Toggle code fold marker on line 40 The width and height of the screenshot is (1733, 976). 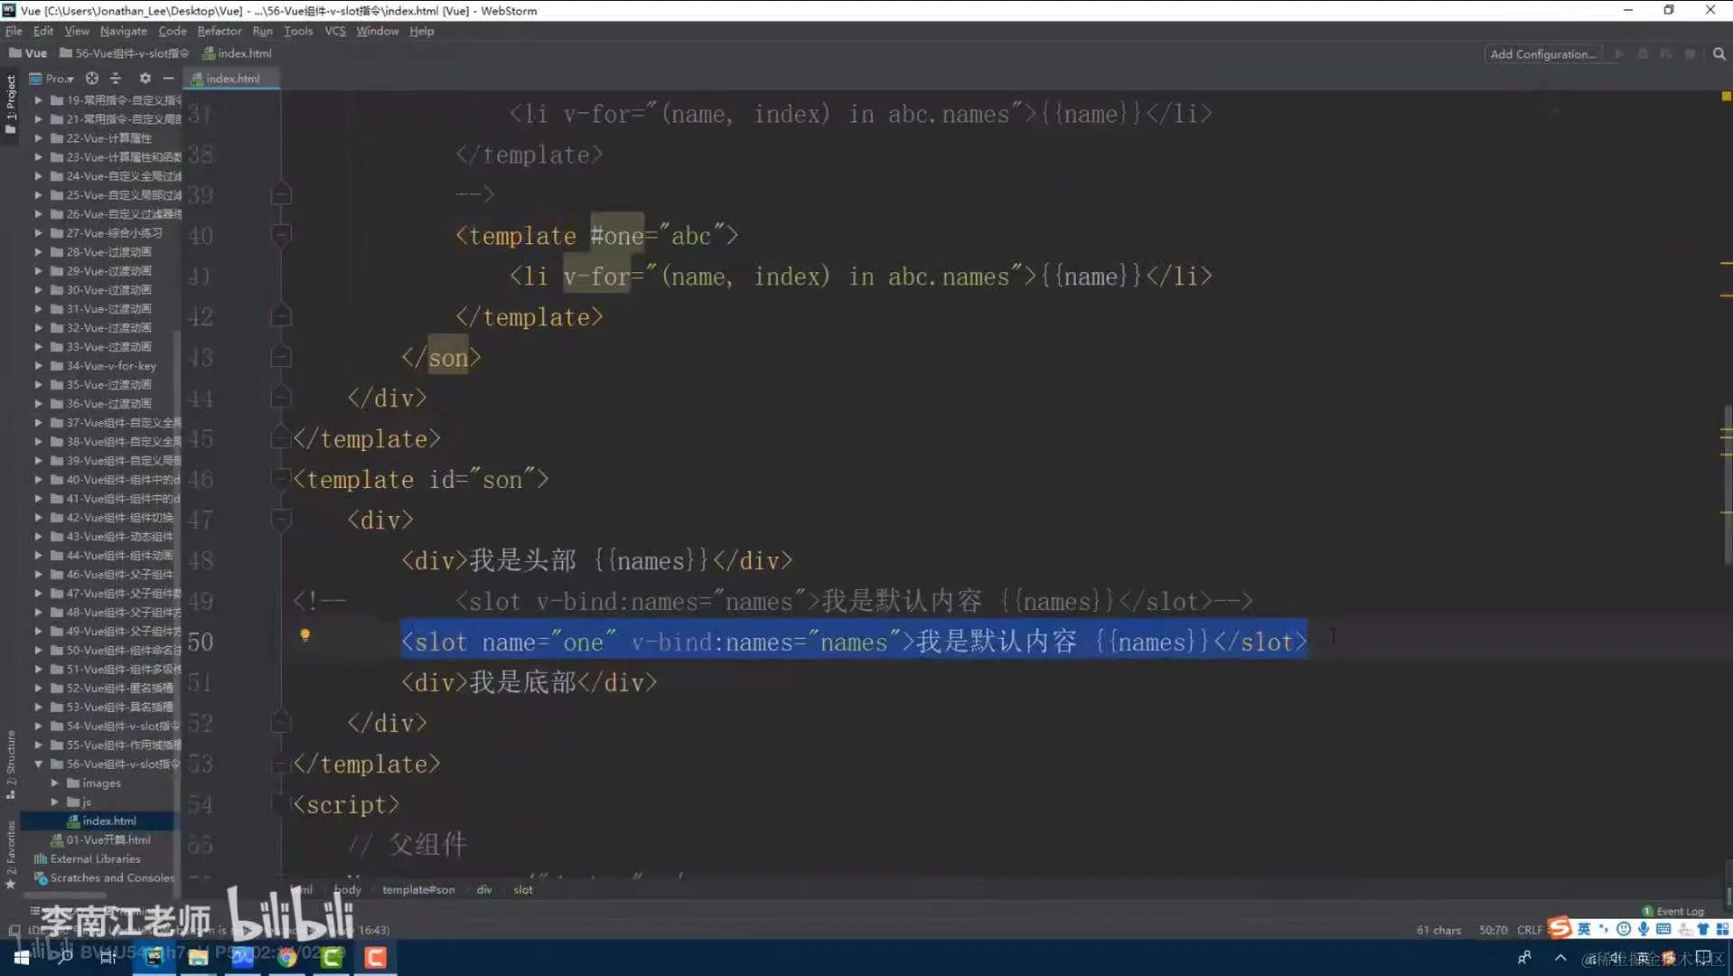pos(281,235)
